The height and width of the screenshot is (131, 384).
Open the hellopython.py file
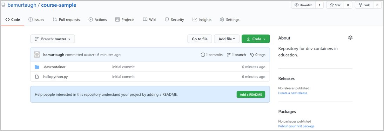[x=55, y=77]
